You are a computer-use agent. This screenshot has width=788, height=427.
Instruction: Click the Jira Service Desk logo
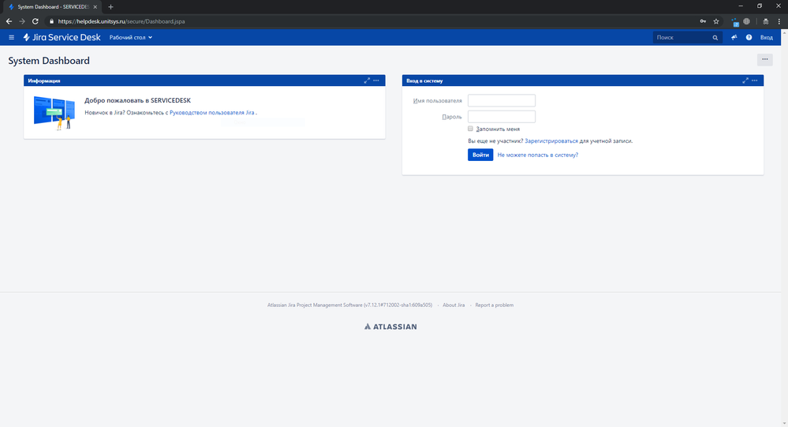62,37
